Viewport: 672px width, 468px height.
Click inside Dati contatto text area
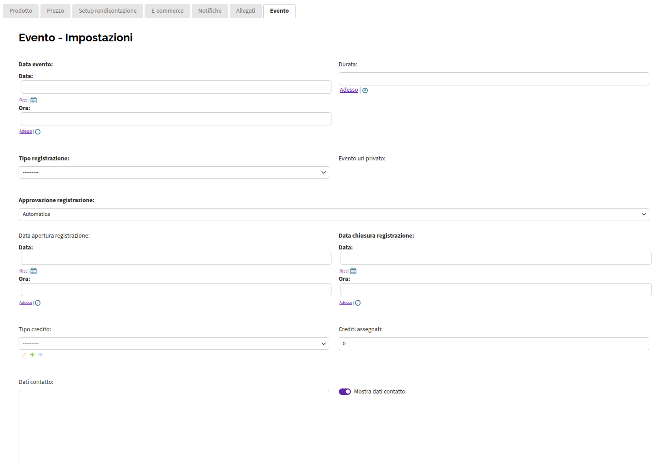pos(174,429)
